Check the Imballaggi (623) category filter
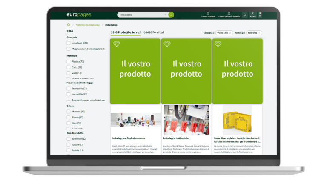Viewport: 327px width, 187px height. coord(69,43)
